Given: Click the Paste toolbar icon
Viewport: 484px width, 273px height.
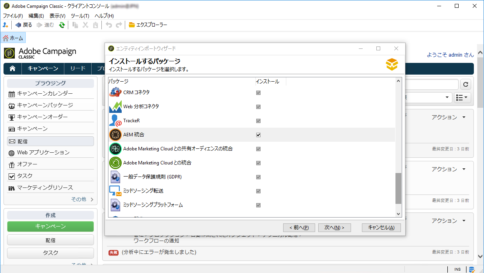Looking at the screenshot, I should coord(96,25).
